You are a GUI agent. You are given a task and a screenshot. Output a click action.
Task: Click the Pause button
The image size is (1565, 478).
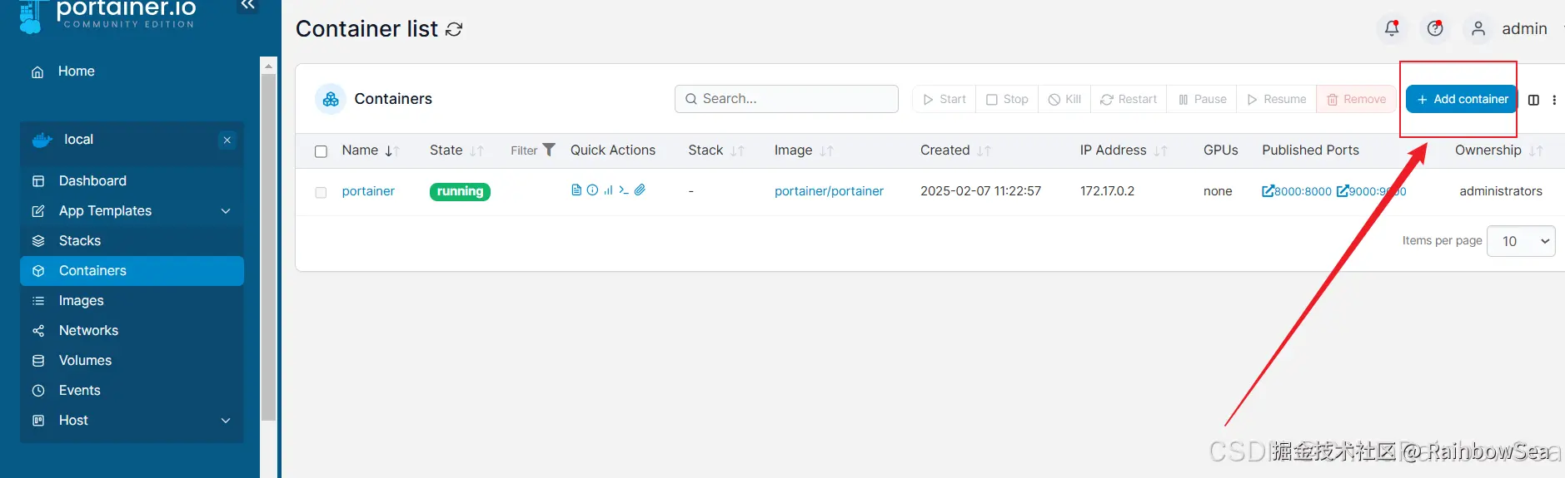point(1202,99)
